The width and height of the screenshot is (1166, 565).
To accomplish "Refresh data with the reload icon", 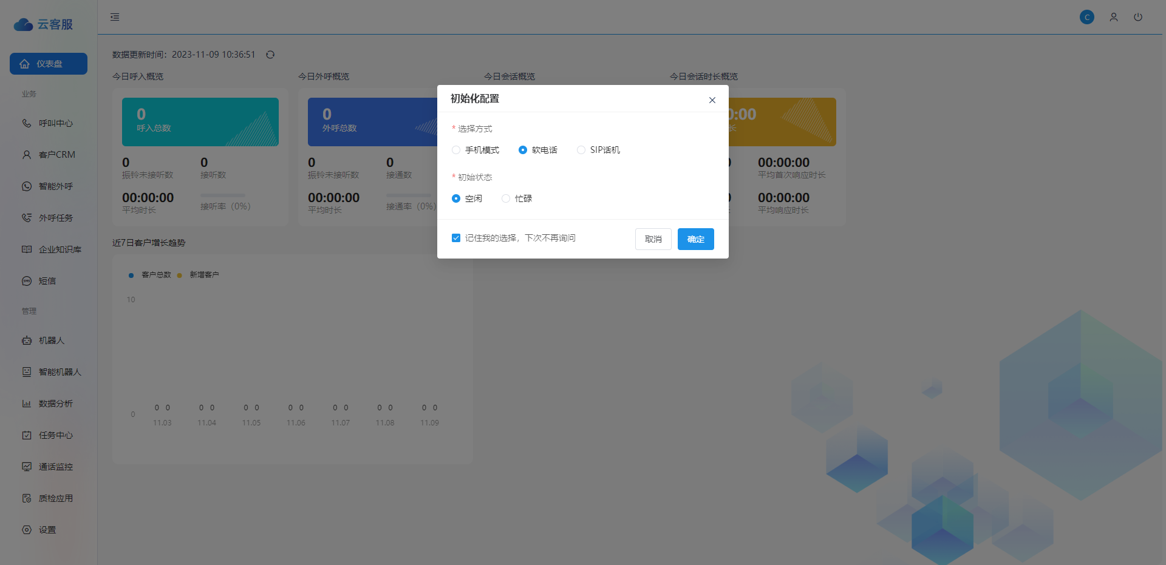I will tap(270, 55).
